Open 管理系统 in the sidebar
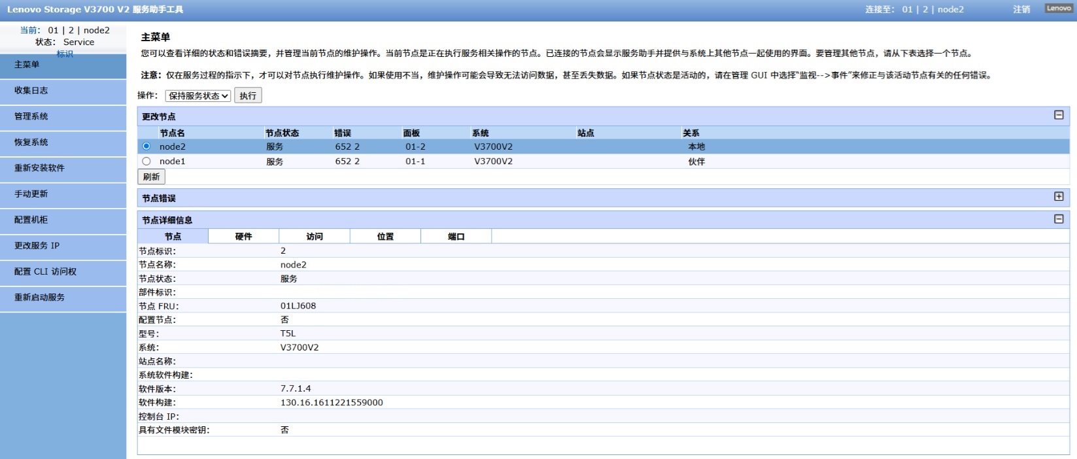The height and width of the screenshot is (459, 1077). coord(63,116)
